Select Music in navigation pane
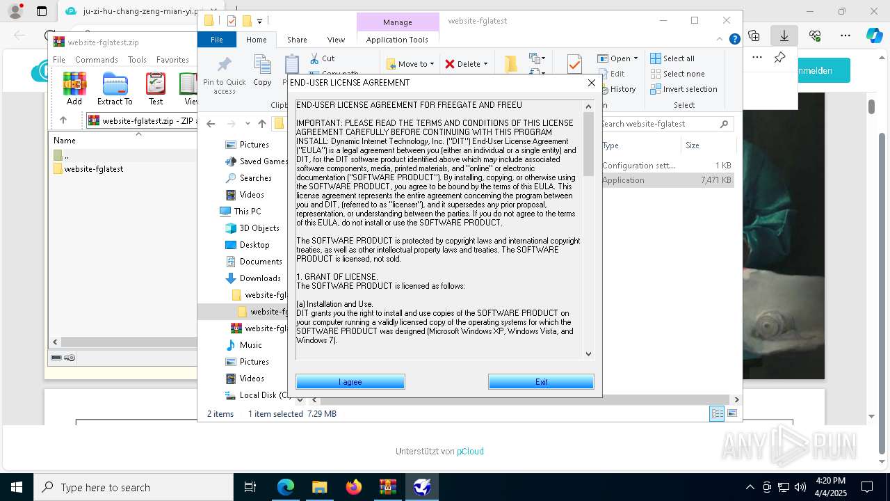Viewport: 890px width, 501px height. [x=243, y=345]
